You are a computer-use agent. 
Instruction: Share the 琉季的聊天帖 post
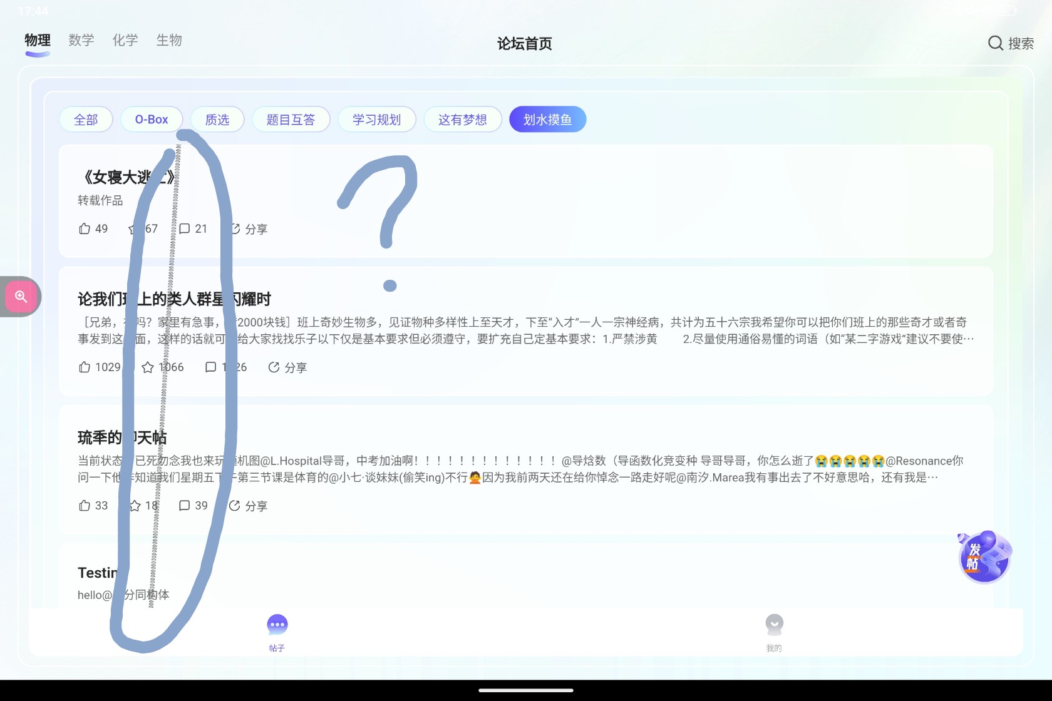pos(248,506)
